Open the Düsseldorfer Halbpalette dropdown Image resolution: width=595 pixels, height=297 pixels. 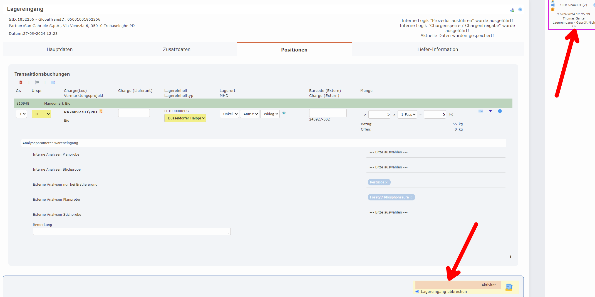pyautogui.click(x=185, y=118)
